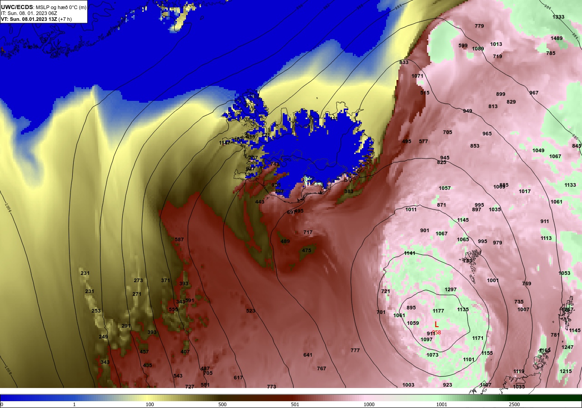The image size is (582, 408).
Task: Click the height value 779
Action: pos(479,26)
